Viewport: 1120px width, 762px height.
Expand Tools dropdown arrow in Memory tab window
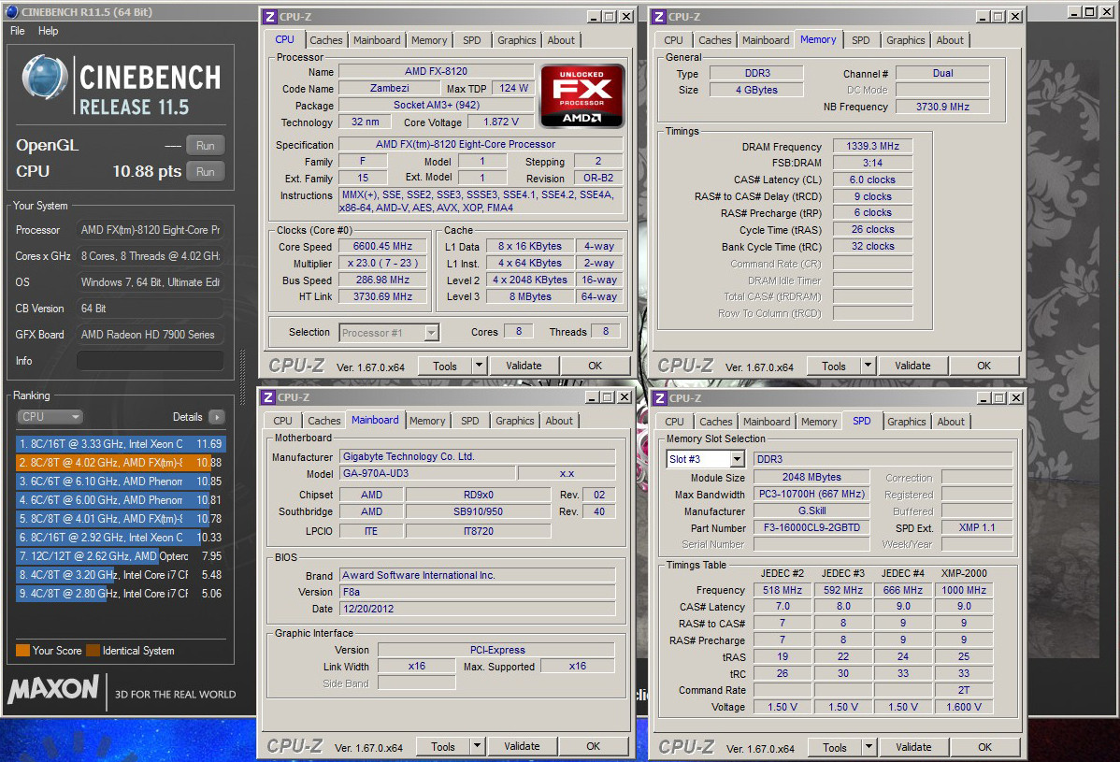coord(868,366)
